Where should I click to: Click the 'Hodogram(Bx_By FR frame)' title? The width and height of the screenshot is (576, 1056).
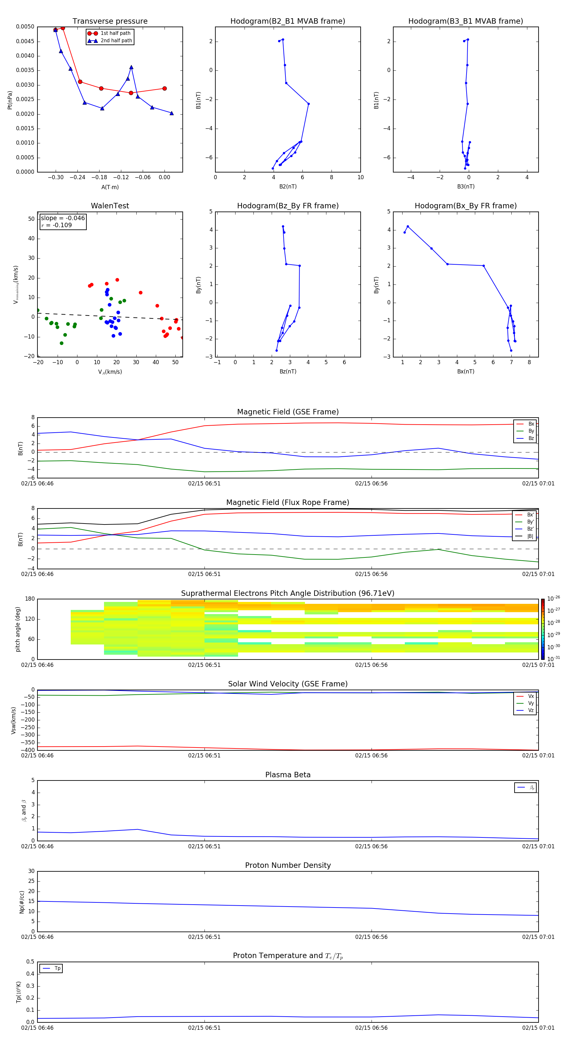[466, 206]
